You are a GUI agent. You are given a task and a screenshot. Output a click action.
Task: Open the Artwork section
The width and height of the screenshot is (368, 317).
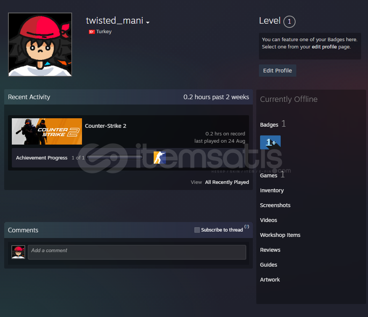270,280
